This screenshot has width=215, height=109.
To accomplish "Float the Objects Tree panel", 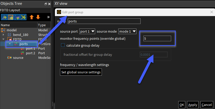I will click(x=46, y=4).
